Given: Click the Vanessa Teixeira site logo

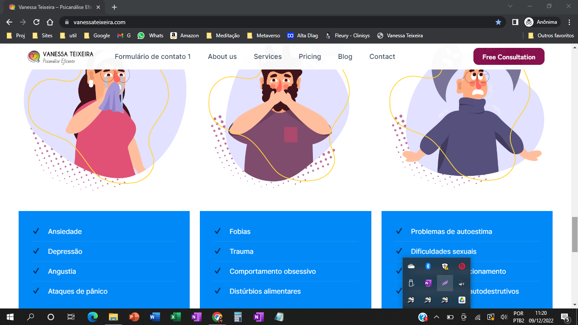Looking at the screenshot, I should pyautogui.click(x=61, y=57).
